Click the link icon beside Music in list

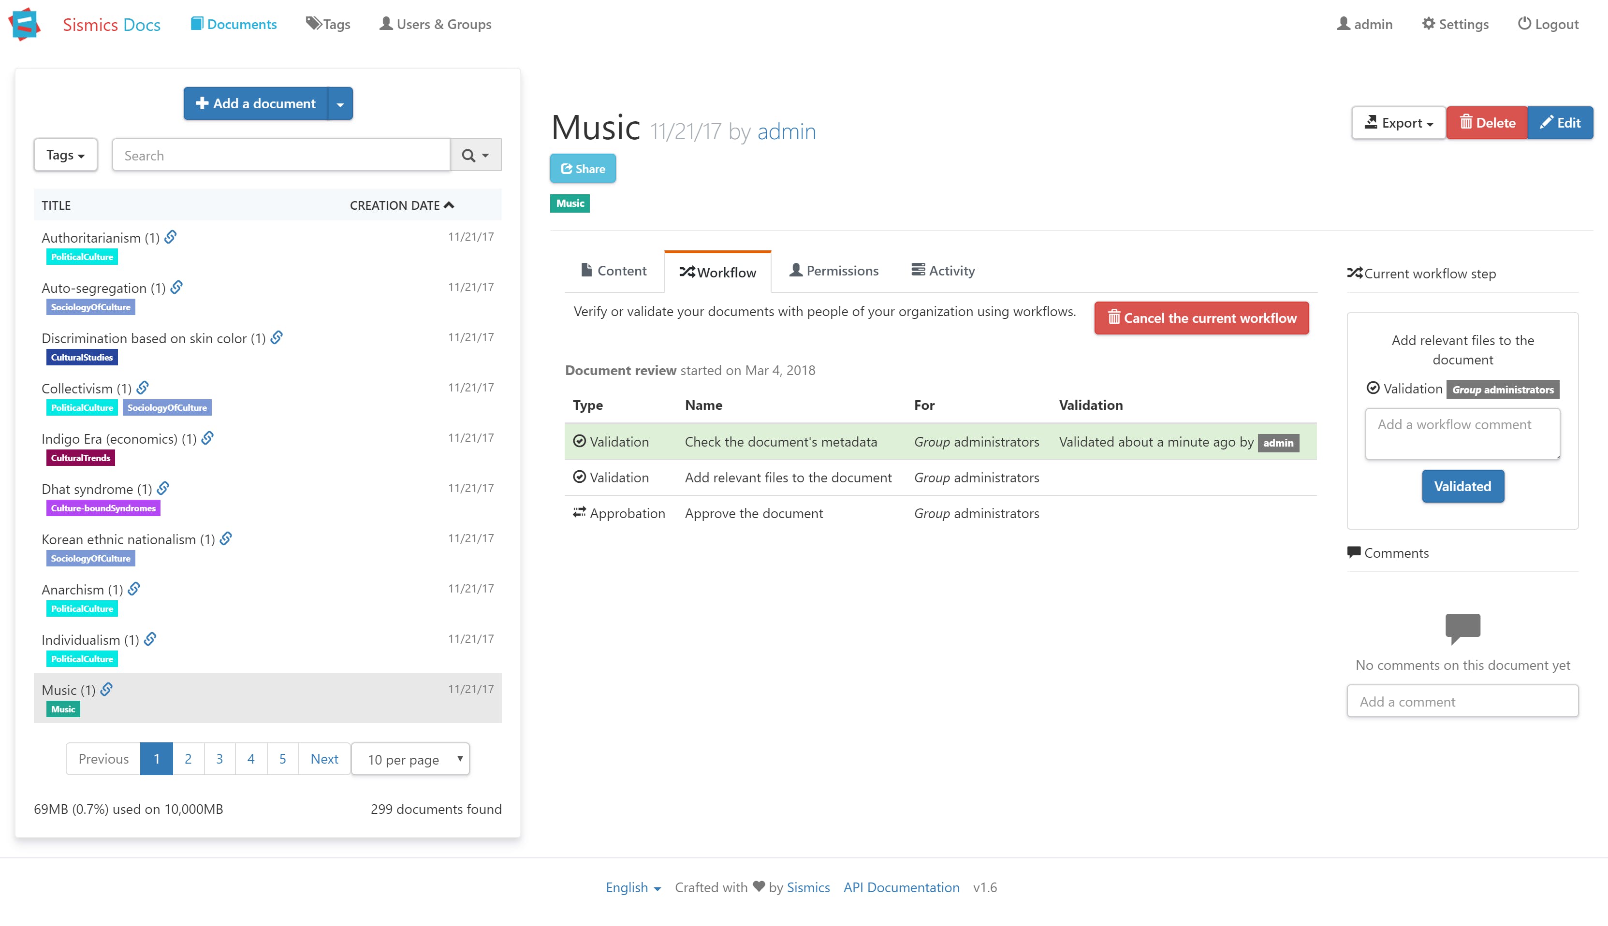pyautogui.click(x=107, y=689)
